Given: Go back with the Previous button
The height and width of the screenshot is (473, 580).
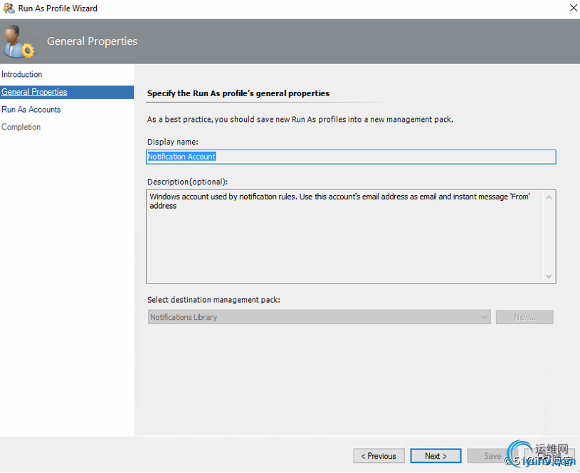Looking at the screenshot, I should pyautogui.click(x=379, y=456).
